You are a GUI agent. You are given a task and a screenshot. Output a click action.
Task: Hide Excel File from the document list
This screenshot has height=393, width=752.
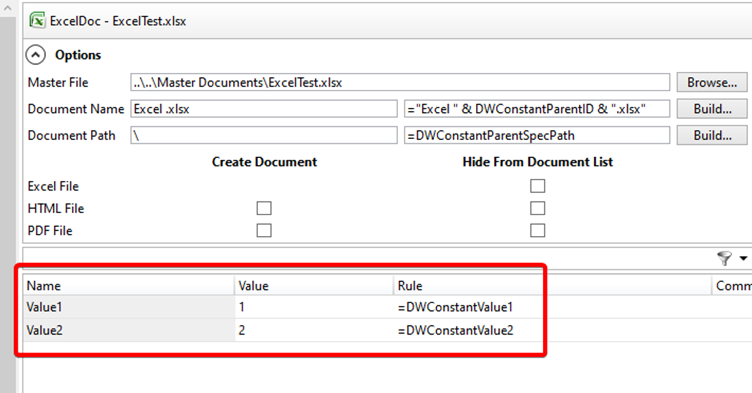click(x=537, y=186)
